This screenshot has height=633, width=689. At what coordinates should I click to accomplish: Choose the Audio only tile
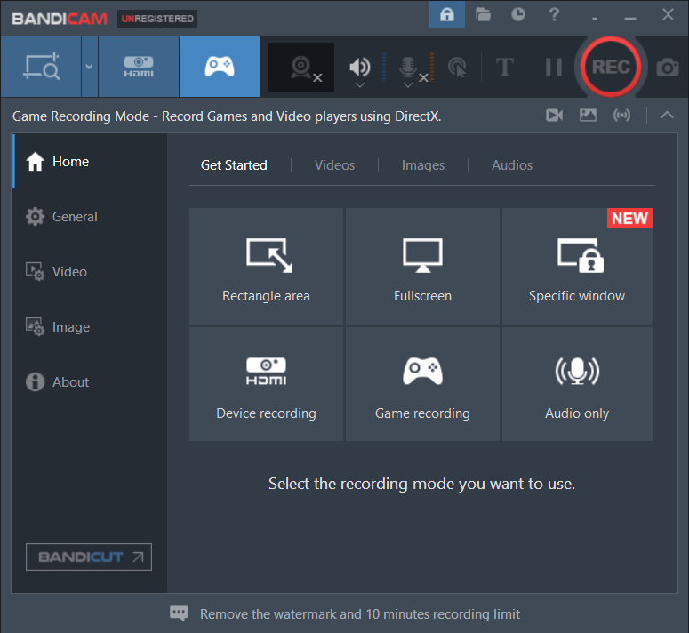pos(577,384)
